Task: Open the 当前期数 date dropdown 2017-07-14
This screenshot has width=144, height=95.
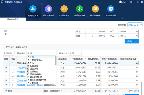Action: pyautogui.click(x=135, y=25)
